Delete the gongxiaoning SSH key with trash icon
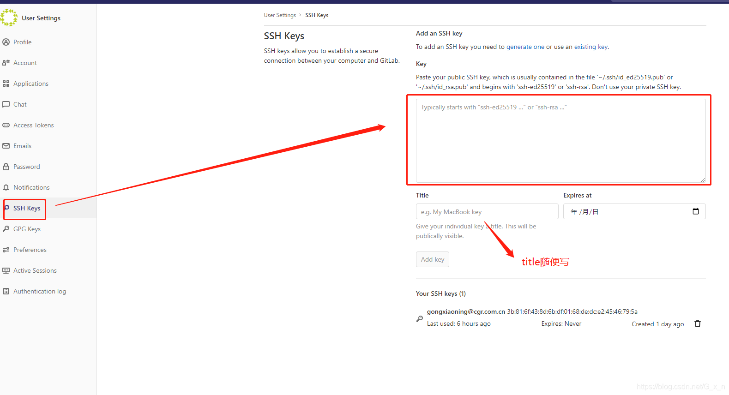This screenshot has height=395, width=729. point(698,323)
